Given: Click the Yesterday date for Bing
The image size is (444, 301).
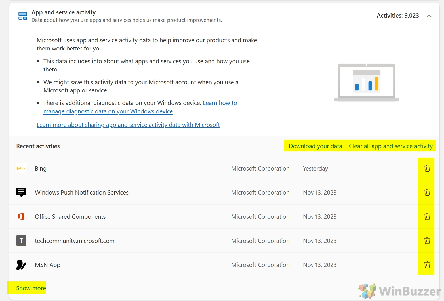Looking at the screenshot, I should 315,169.
